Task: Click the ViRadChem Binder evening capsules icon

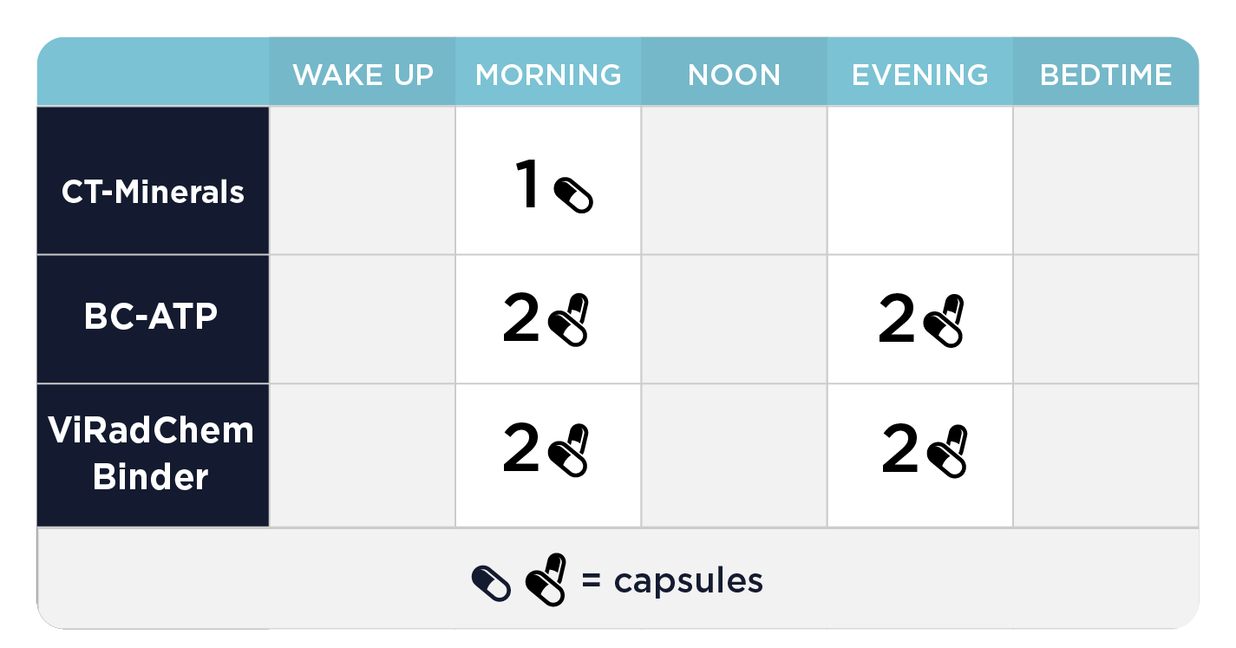Action: [x=948, y=450]
